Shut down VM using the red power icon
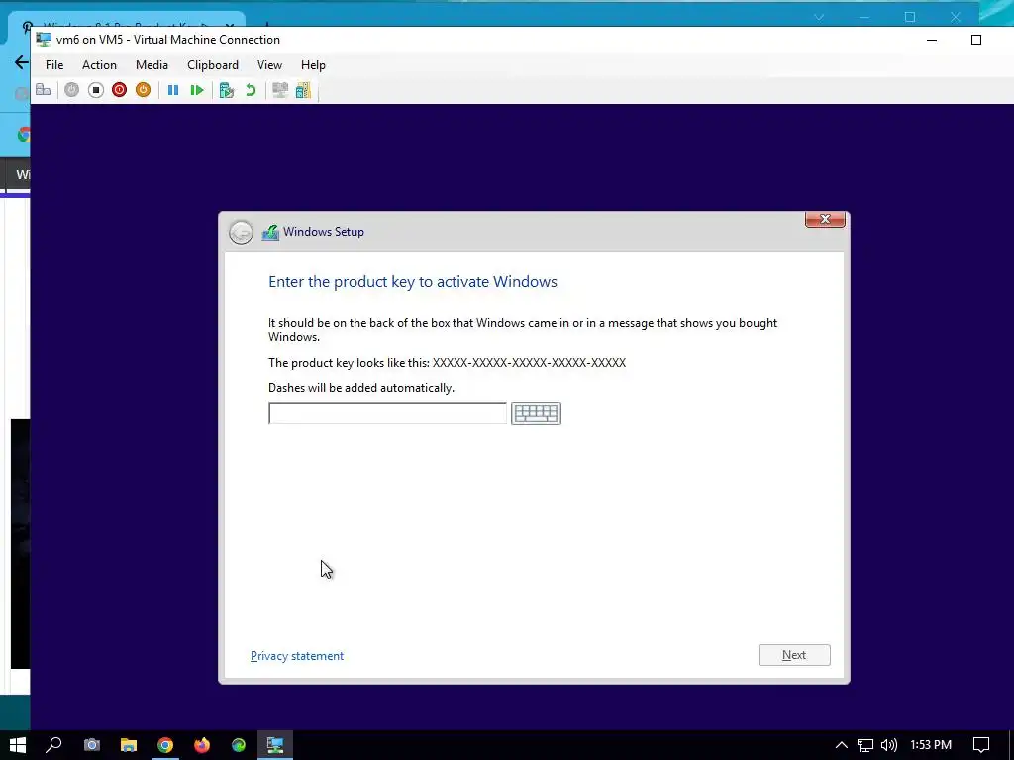 tap(119, 90)
